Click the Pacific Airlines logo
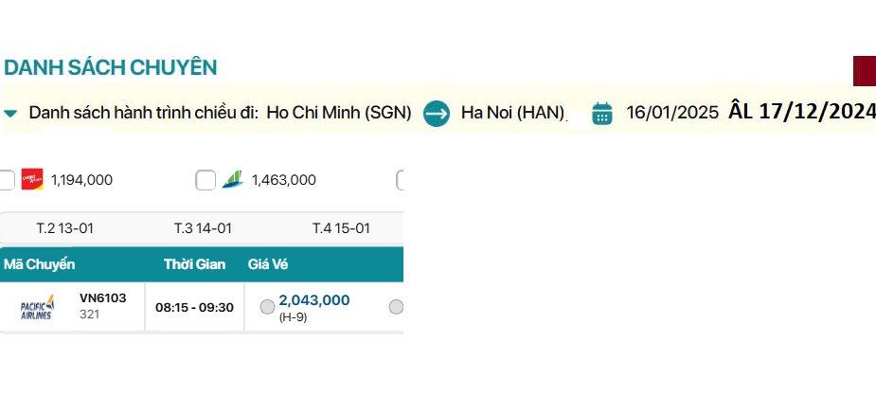This screenshot has height=397, width=876. click(38, 307)
